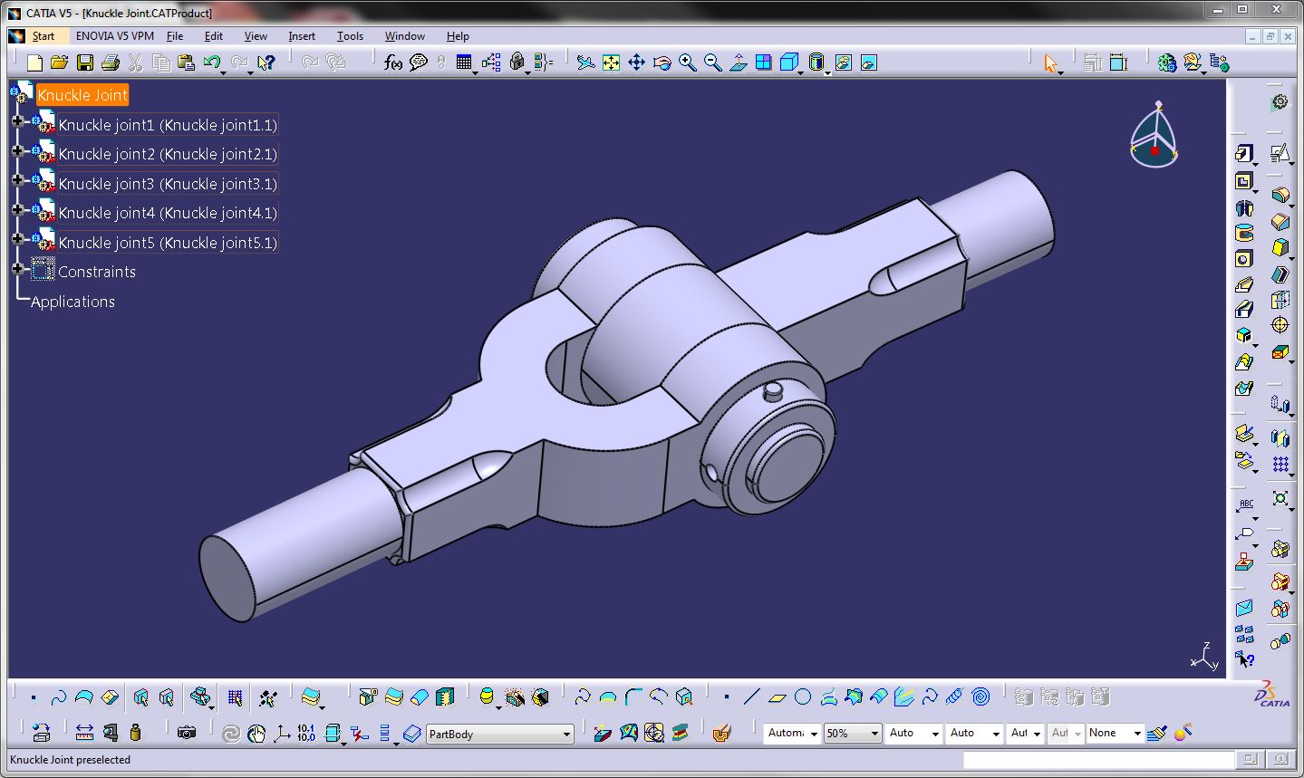Screen dimensions: 1304x778
Task: Click the What's This help cursor icon
Action: point(266,62)
